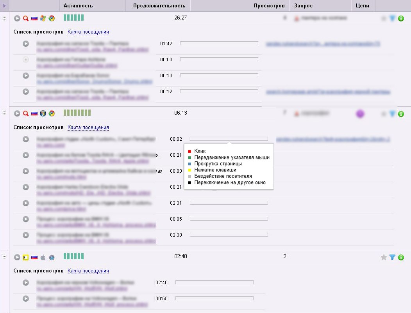Click the blue filter funnel icon of the 26:27 visit

(x=392, y=18)
